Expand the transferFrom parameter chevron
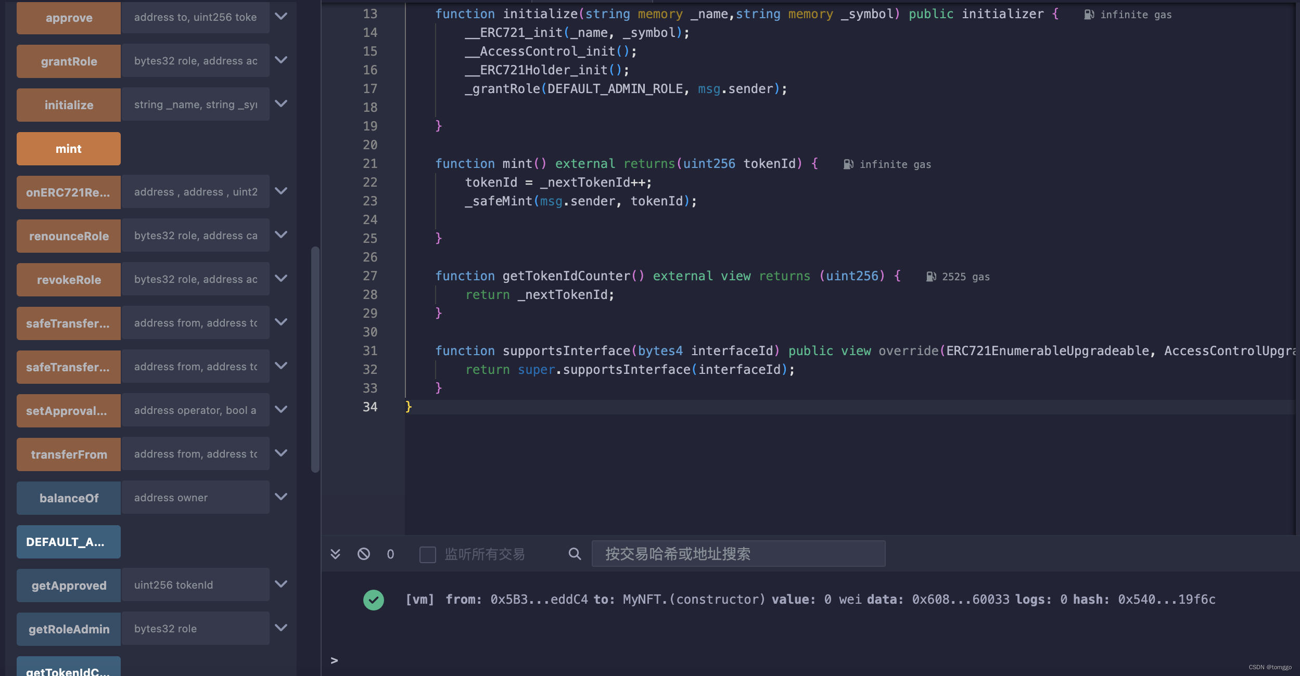This screenshot has height=676, width=1300. click(281, 453)
